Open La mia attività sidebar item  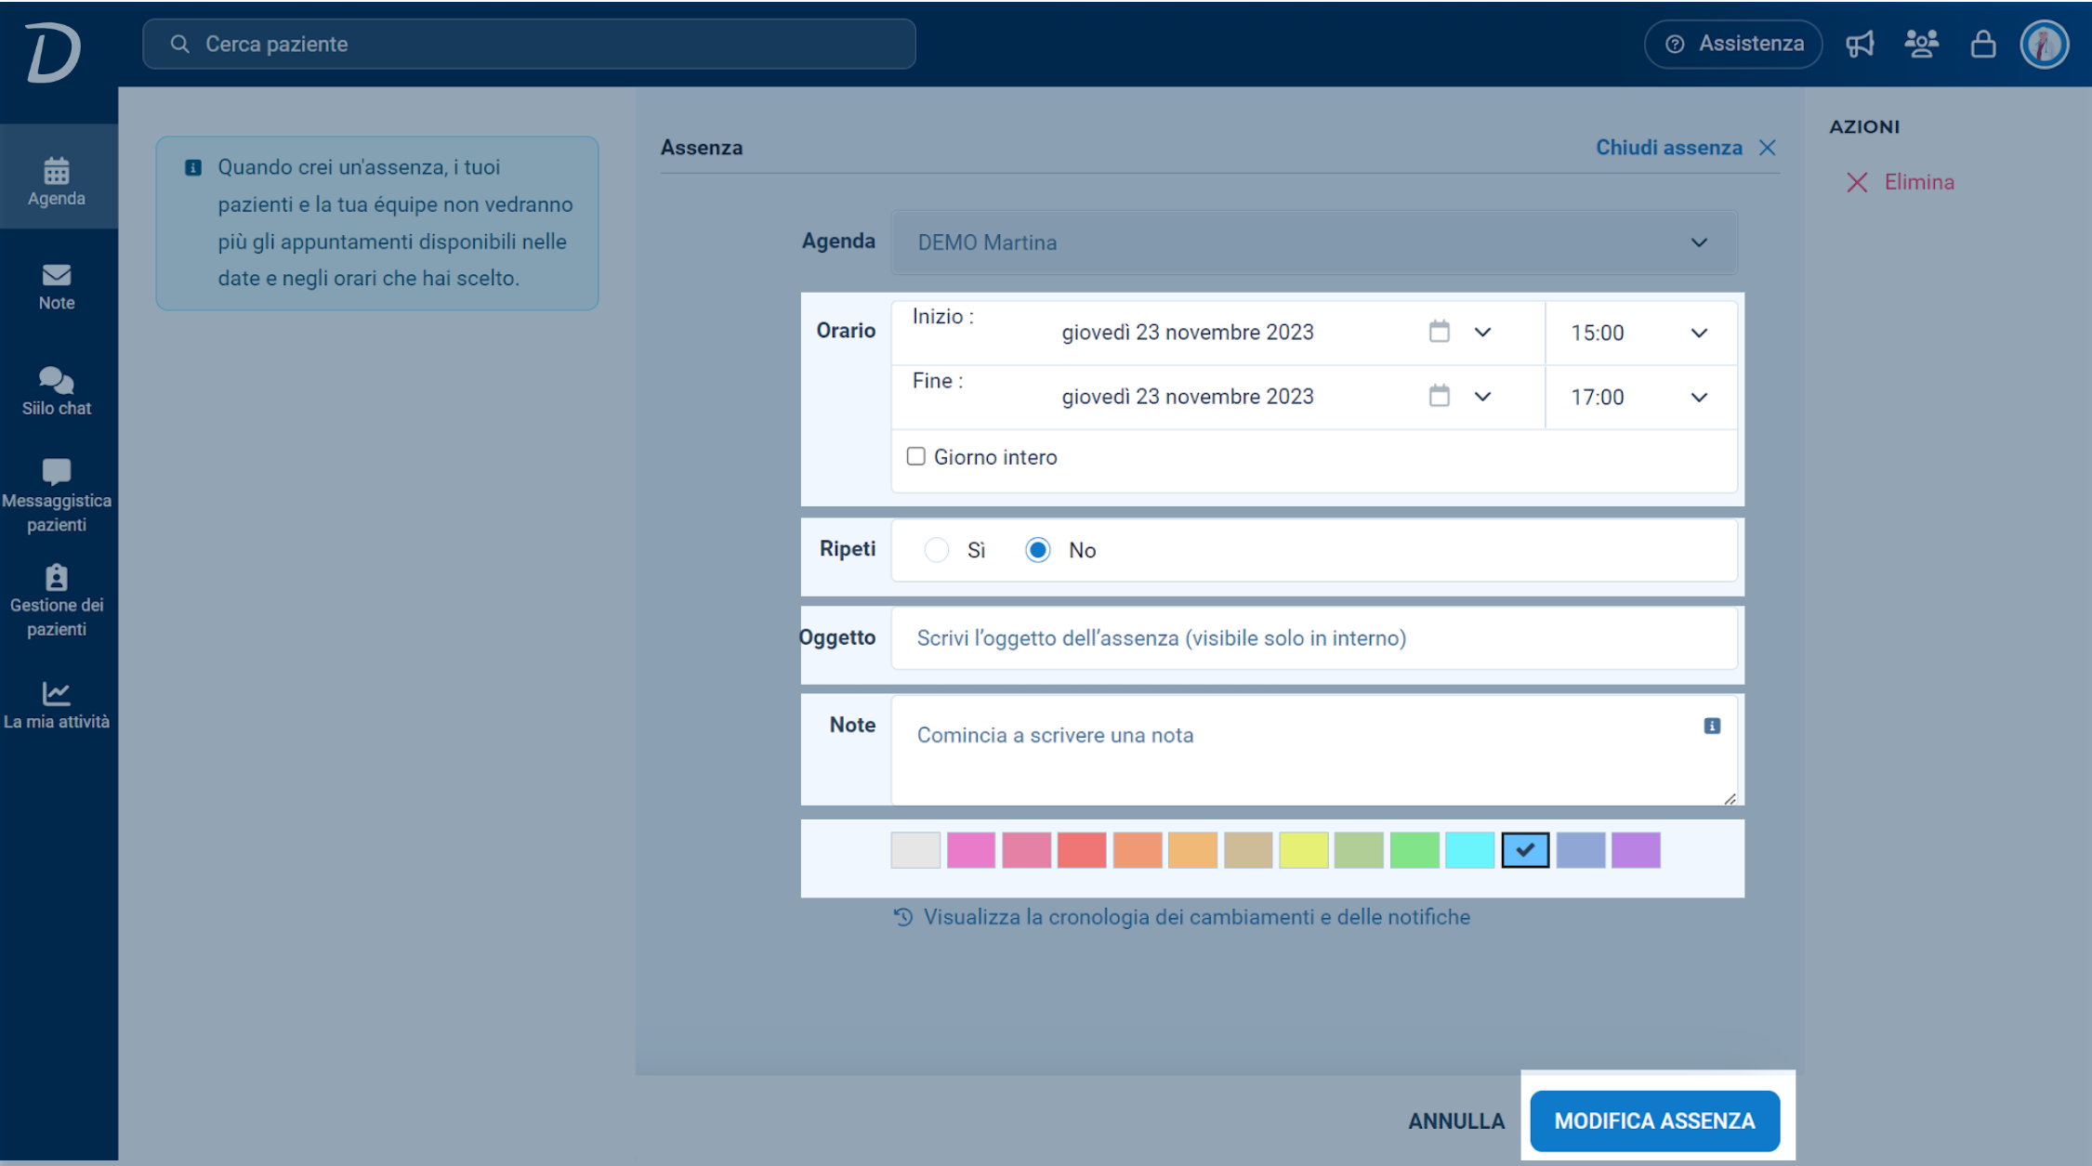point(57,705)
